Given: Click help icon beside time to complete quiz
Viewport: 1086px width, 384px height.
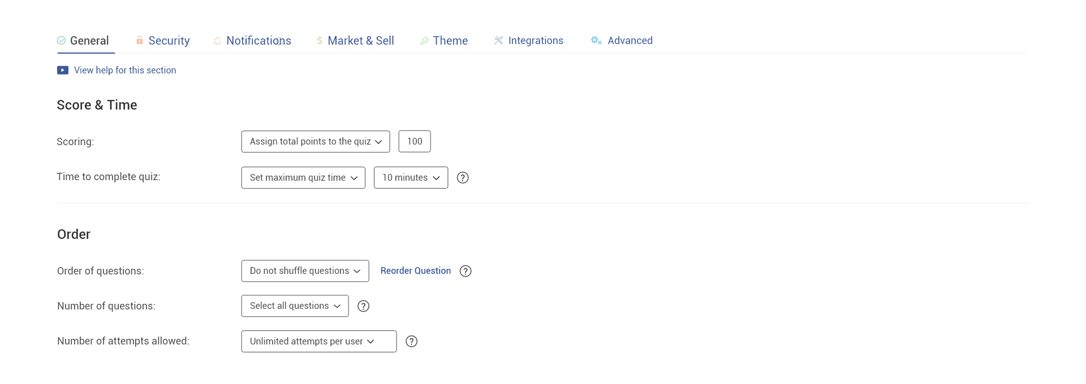Looking at the screenshot, I should (463, 178).
